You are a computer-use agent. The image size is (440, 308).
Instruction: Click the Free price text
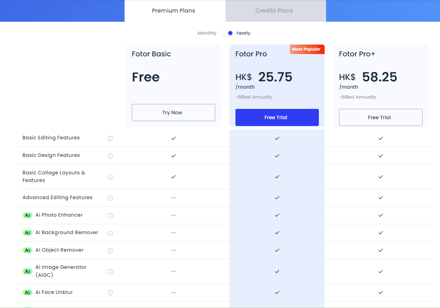[x=146, y=77]
